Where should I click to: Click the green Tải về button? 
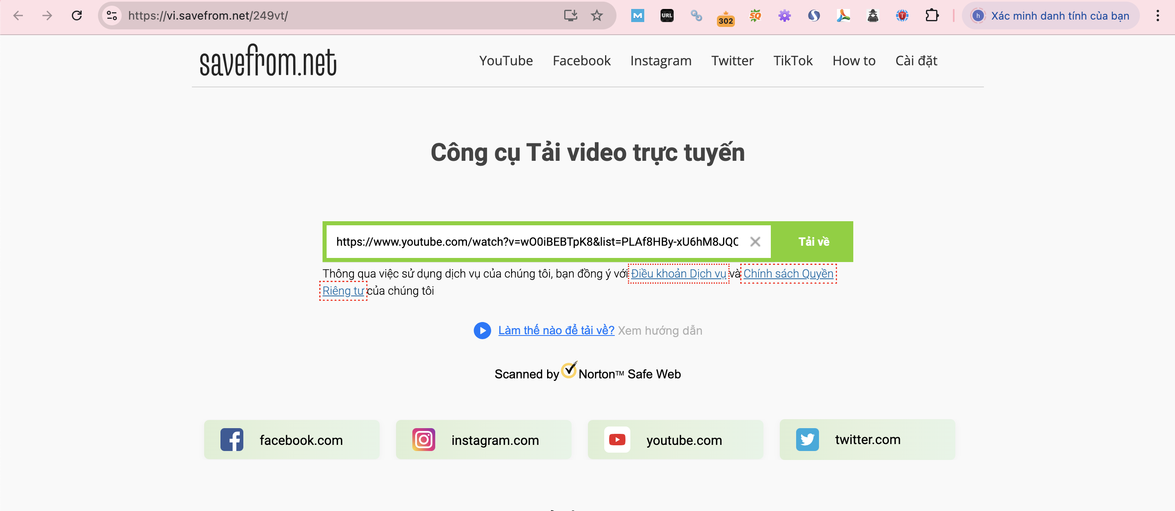tap(814, 242)
